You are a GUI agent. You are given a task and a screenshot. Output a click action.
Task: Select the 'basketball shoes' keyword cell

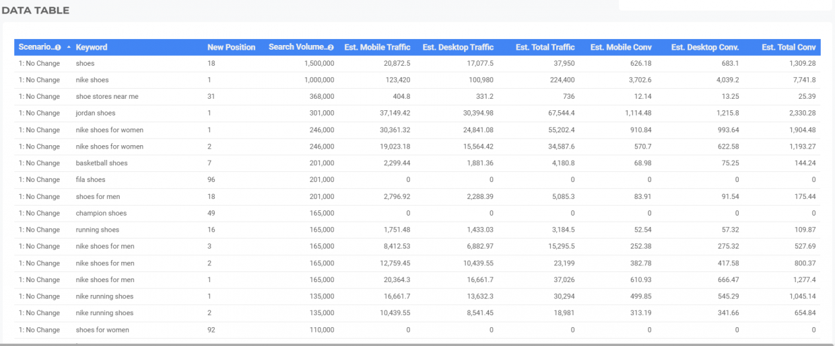point(102,163)
